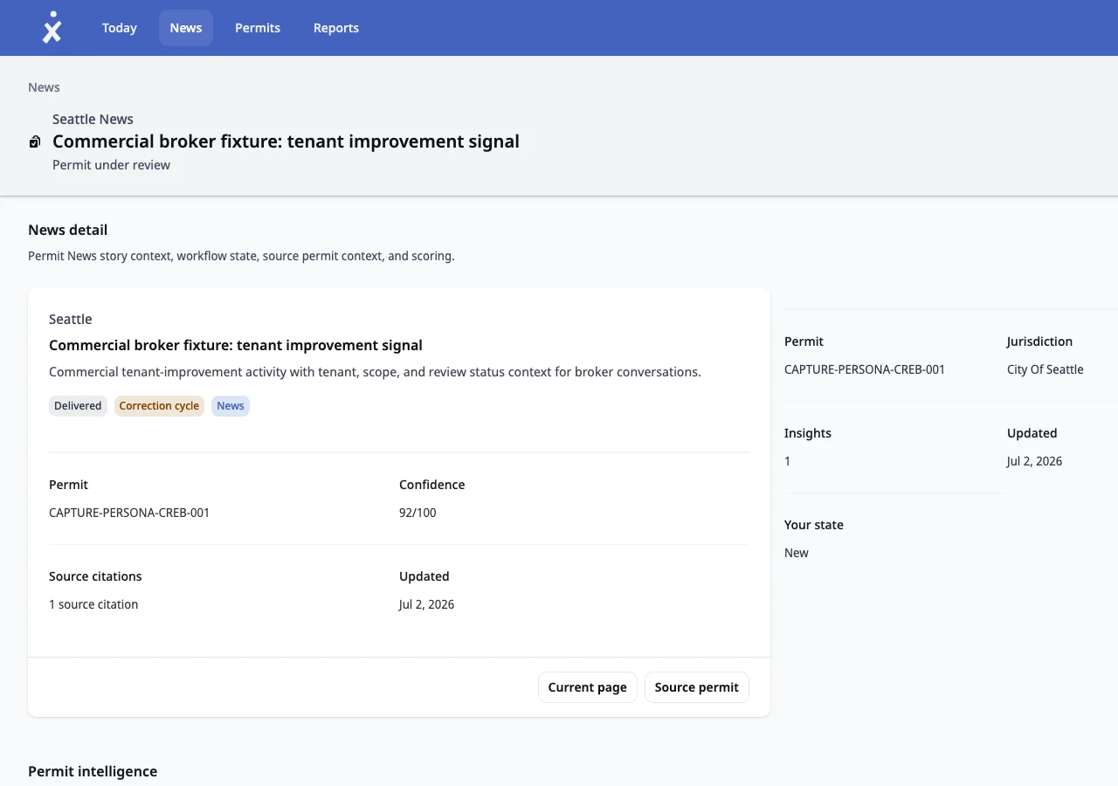Viewport: 1118px width, 786px height.
Task: Click the 'Permit intelligence' section heading
Action: point(93,771)
